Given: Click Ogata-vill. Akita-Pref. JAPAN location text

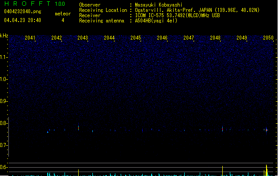Looking at the screenshot, I should click(x=197, y=10).
